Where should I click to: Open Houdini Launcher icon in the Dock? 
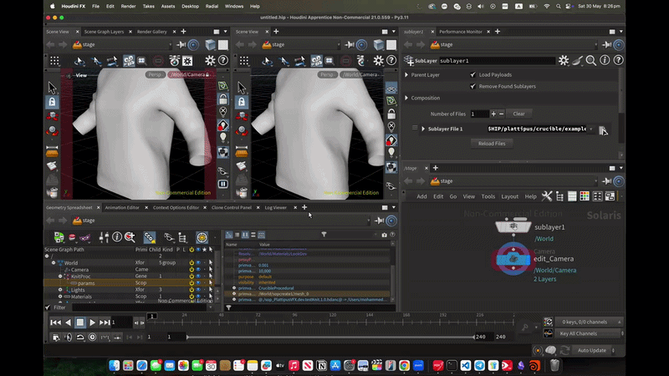pos(534,365)
